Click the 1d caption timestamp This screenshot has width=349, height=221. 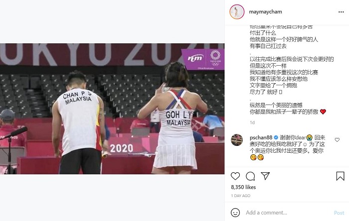pos(252,122)
